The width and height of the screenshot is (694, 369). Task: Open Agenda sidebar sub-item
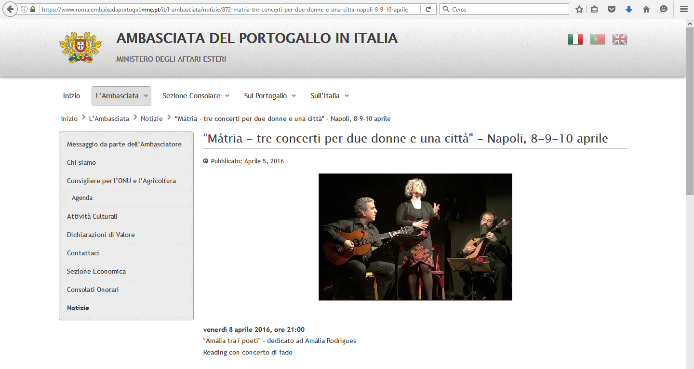pos(82,198)
